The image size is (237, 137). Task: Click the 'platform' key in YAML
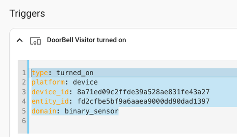click(x=48, y=82)
